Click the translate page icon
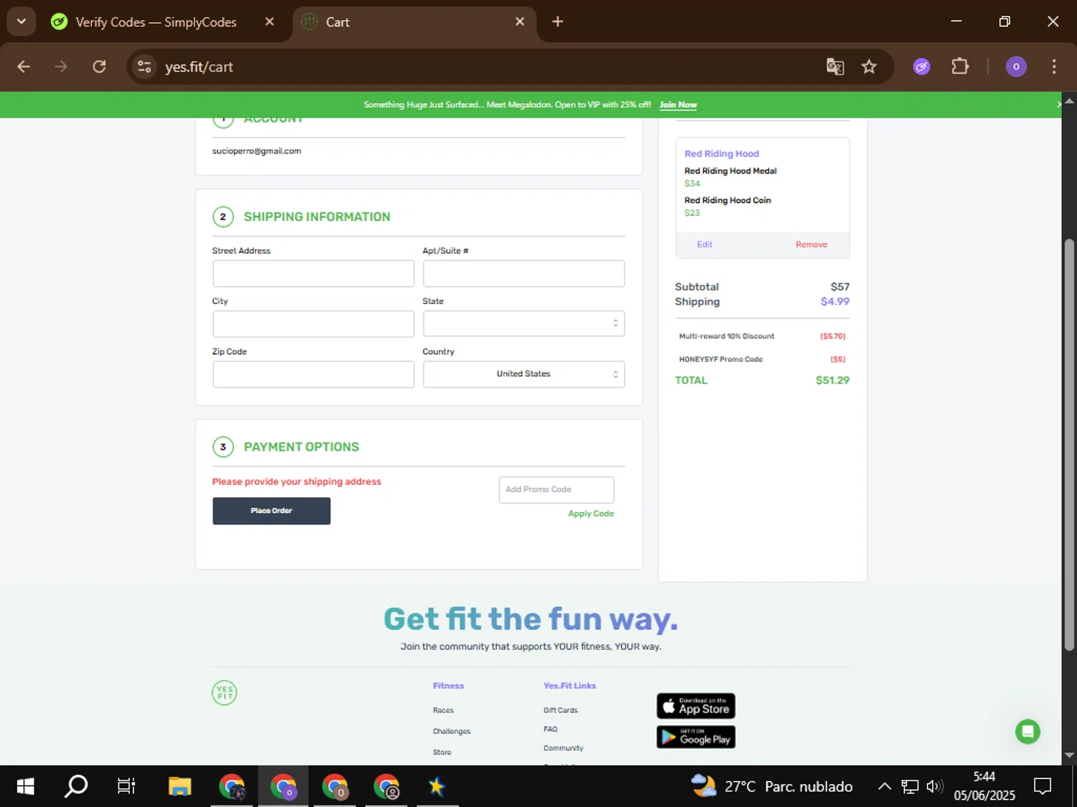1077x807 pixels. click(835, 67)
